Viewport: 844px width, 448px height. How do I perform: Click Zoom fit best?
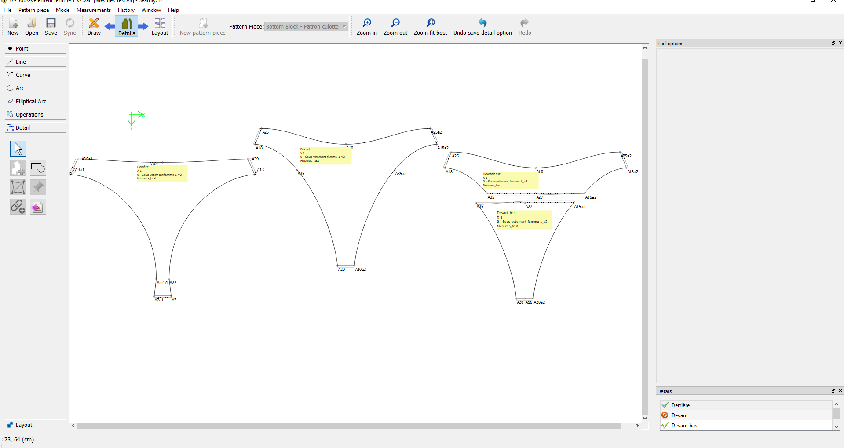click(x=430, y=27)
